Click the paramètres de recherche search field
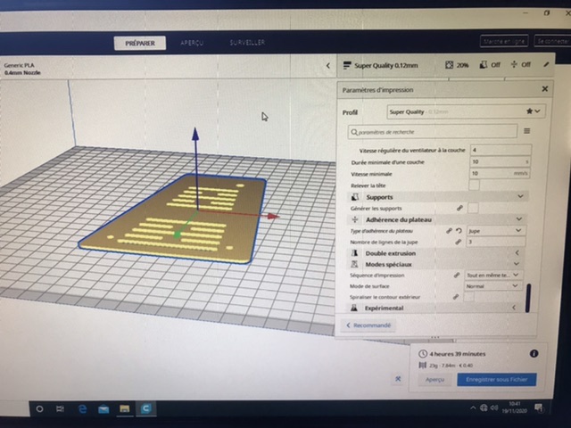This screenshot has height=428, width=571. tap(433, 131)
